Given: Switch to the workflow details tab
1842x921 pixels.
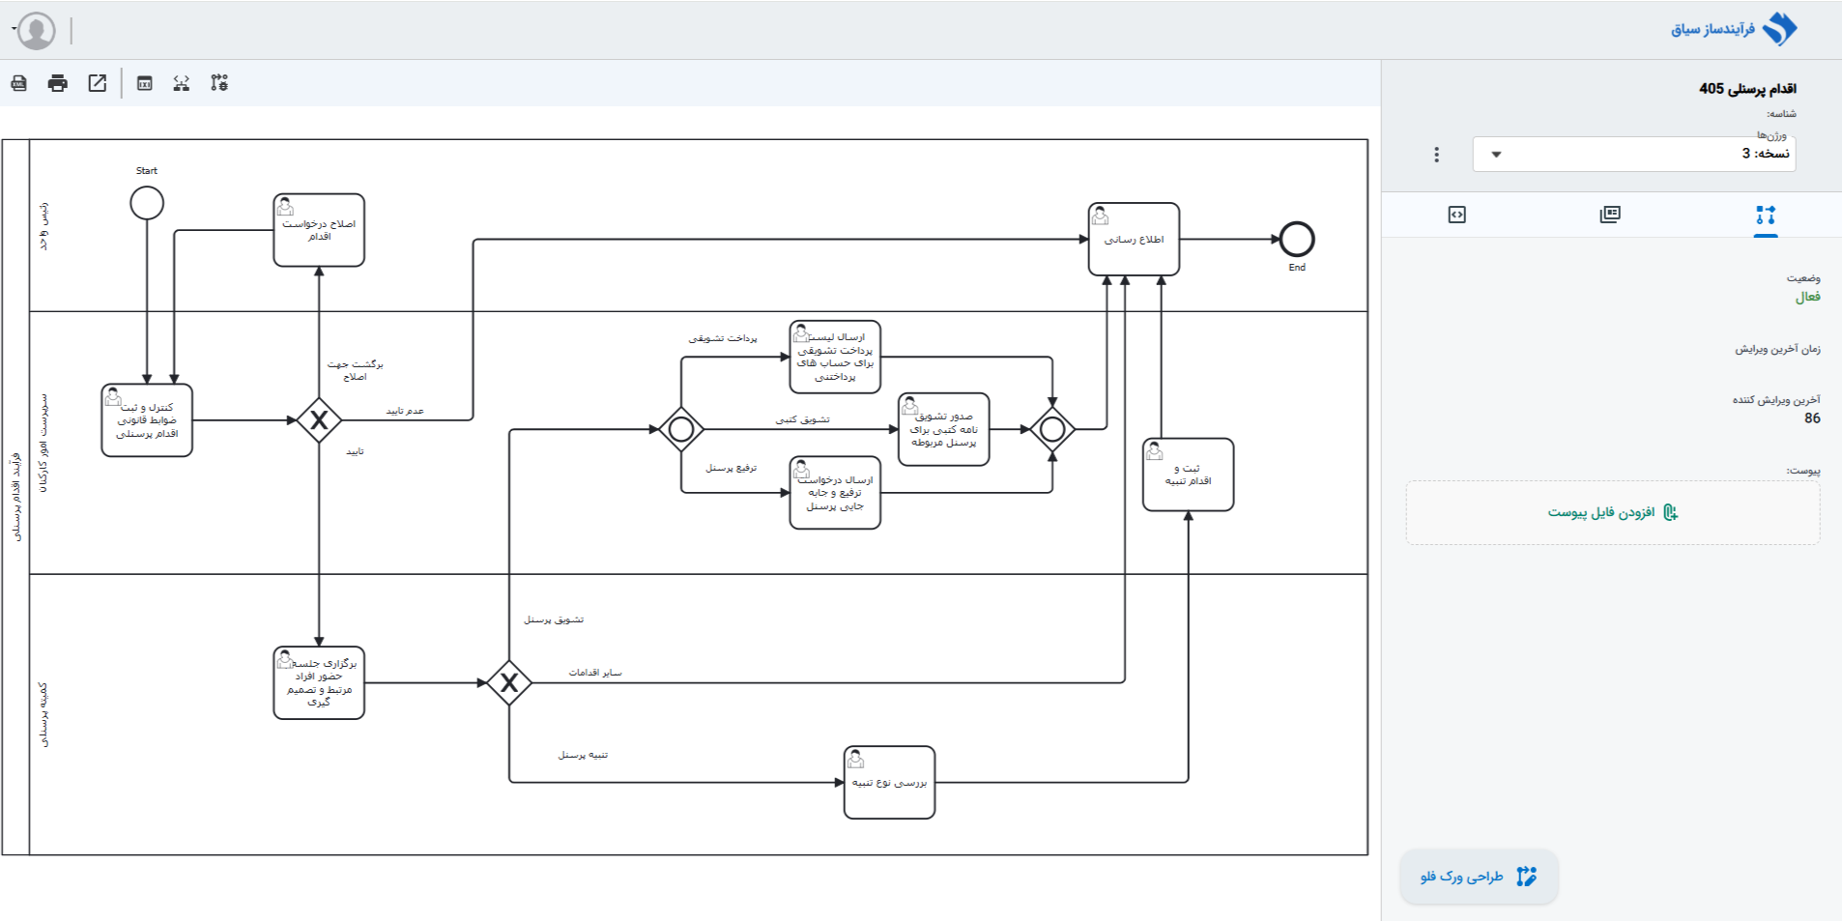Looking at the screenshot, I should coord(1766,216).
